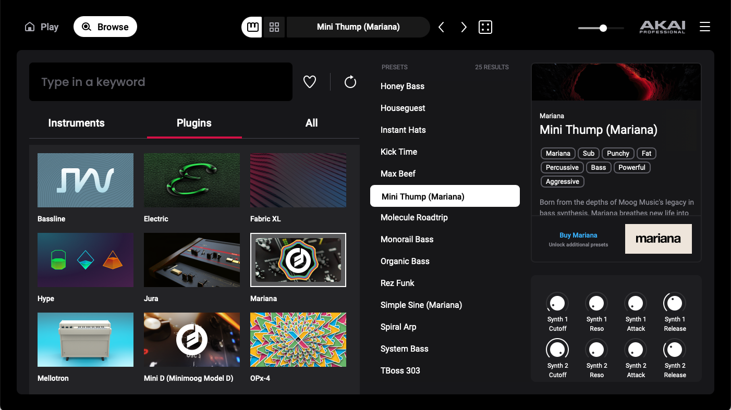This screenshot has height=410, width=731.
Task: Go to the Play home view
Action: [42, 27]
